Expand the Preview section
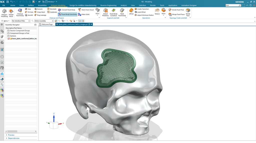The width and height of the screenshot is (256, 143). tap(11, 135)
